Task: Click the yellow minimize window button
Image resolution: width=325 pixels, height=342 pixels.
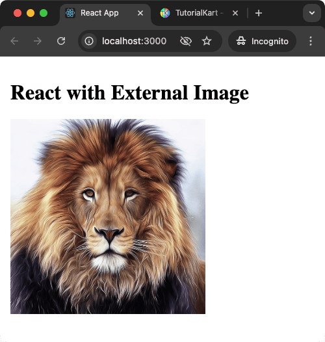Action: [31, 13]
